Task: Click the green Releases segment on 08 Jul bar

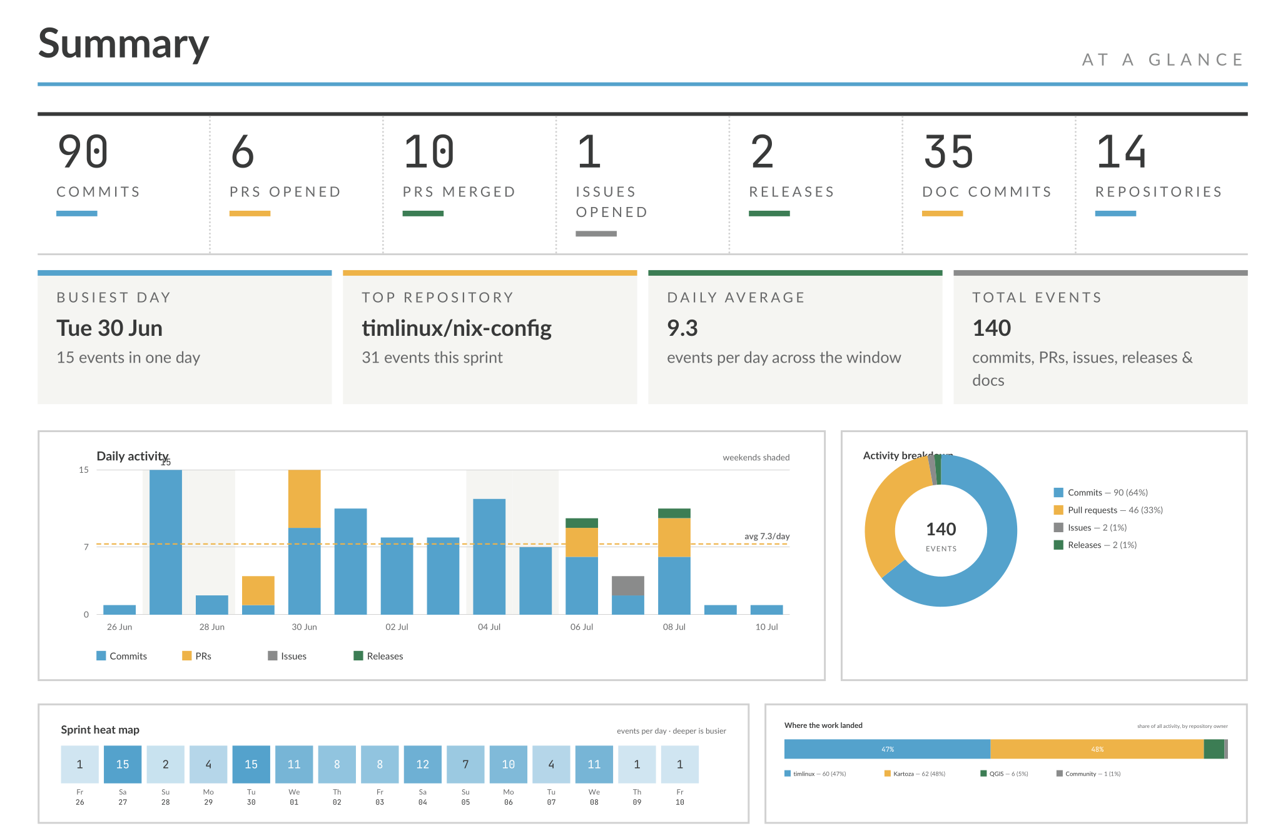Action: click(x=674, y=513)
